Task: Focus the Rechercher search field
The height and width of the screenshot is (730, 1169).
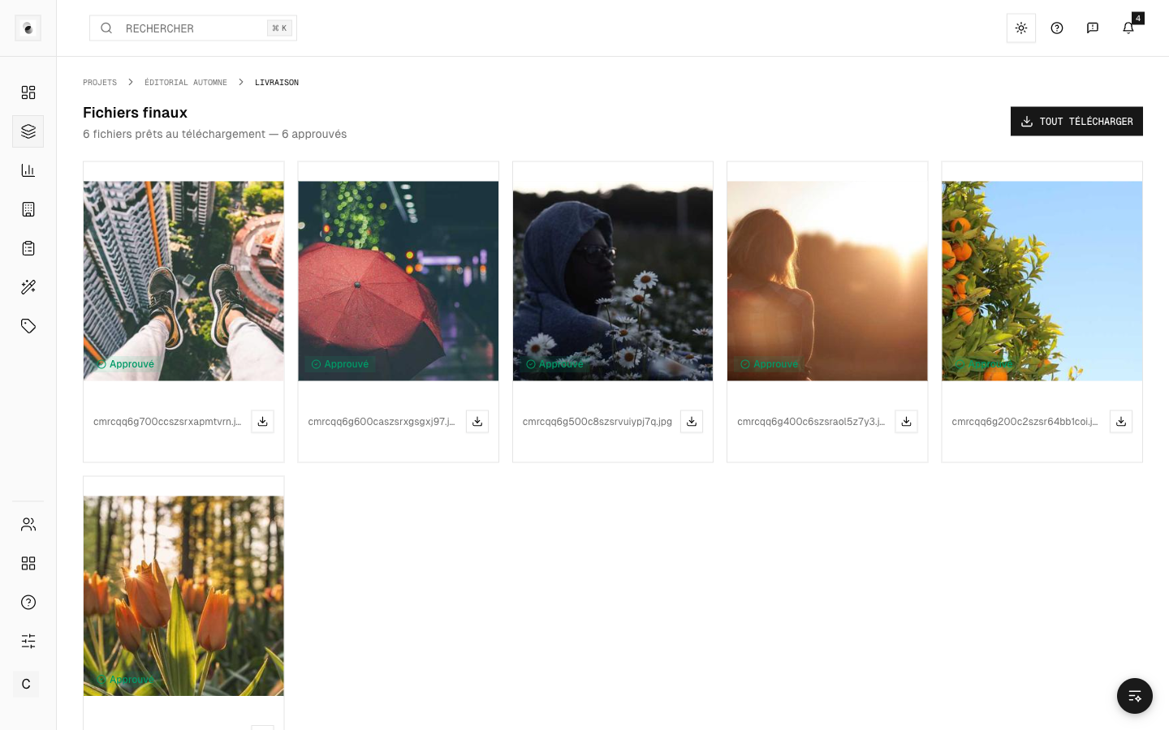Action: pos(193,28)
